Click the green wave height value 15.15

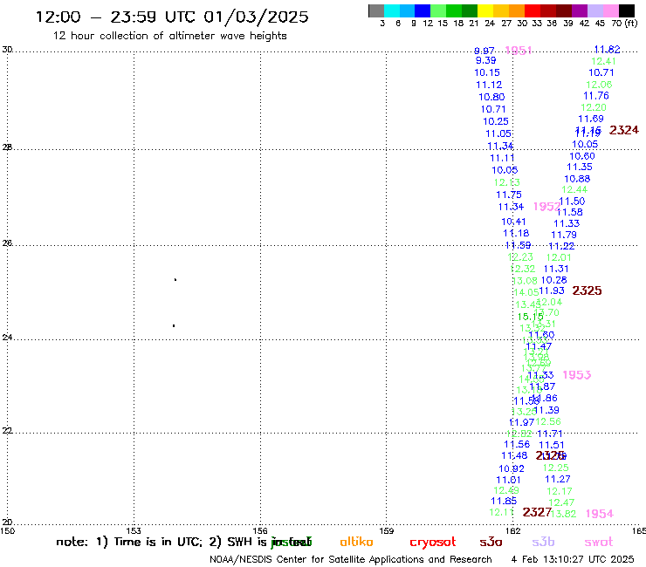pyautogui.click(x=530, y=317)
